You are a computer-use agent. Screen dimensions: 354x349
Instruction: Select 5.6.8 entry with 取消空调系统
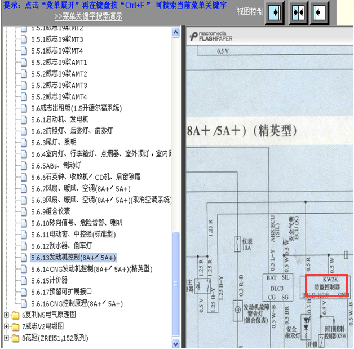(101, 200)
